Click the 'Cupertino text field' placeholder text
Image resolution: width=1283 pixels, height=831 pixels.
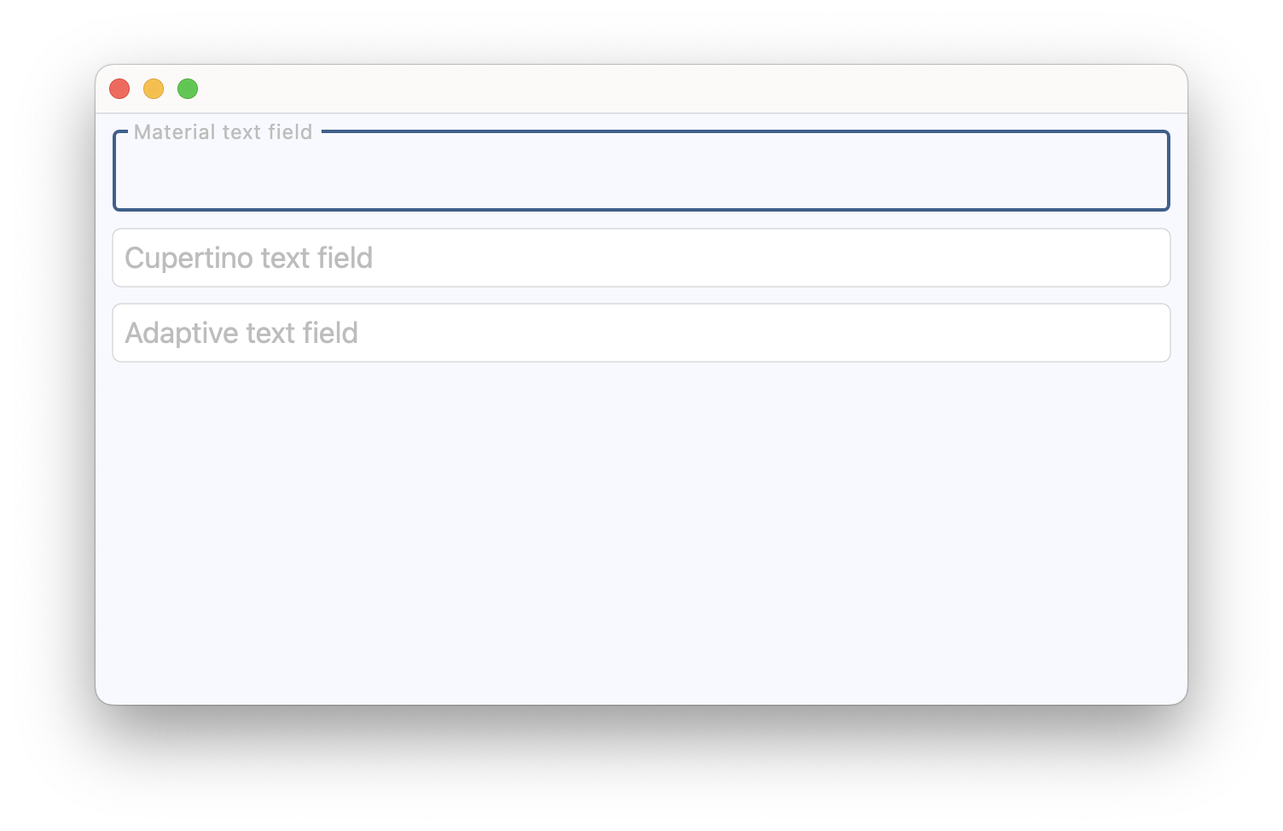tap(248, 258)
